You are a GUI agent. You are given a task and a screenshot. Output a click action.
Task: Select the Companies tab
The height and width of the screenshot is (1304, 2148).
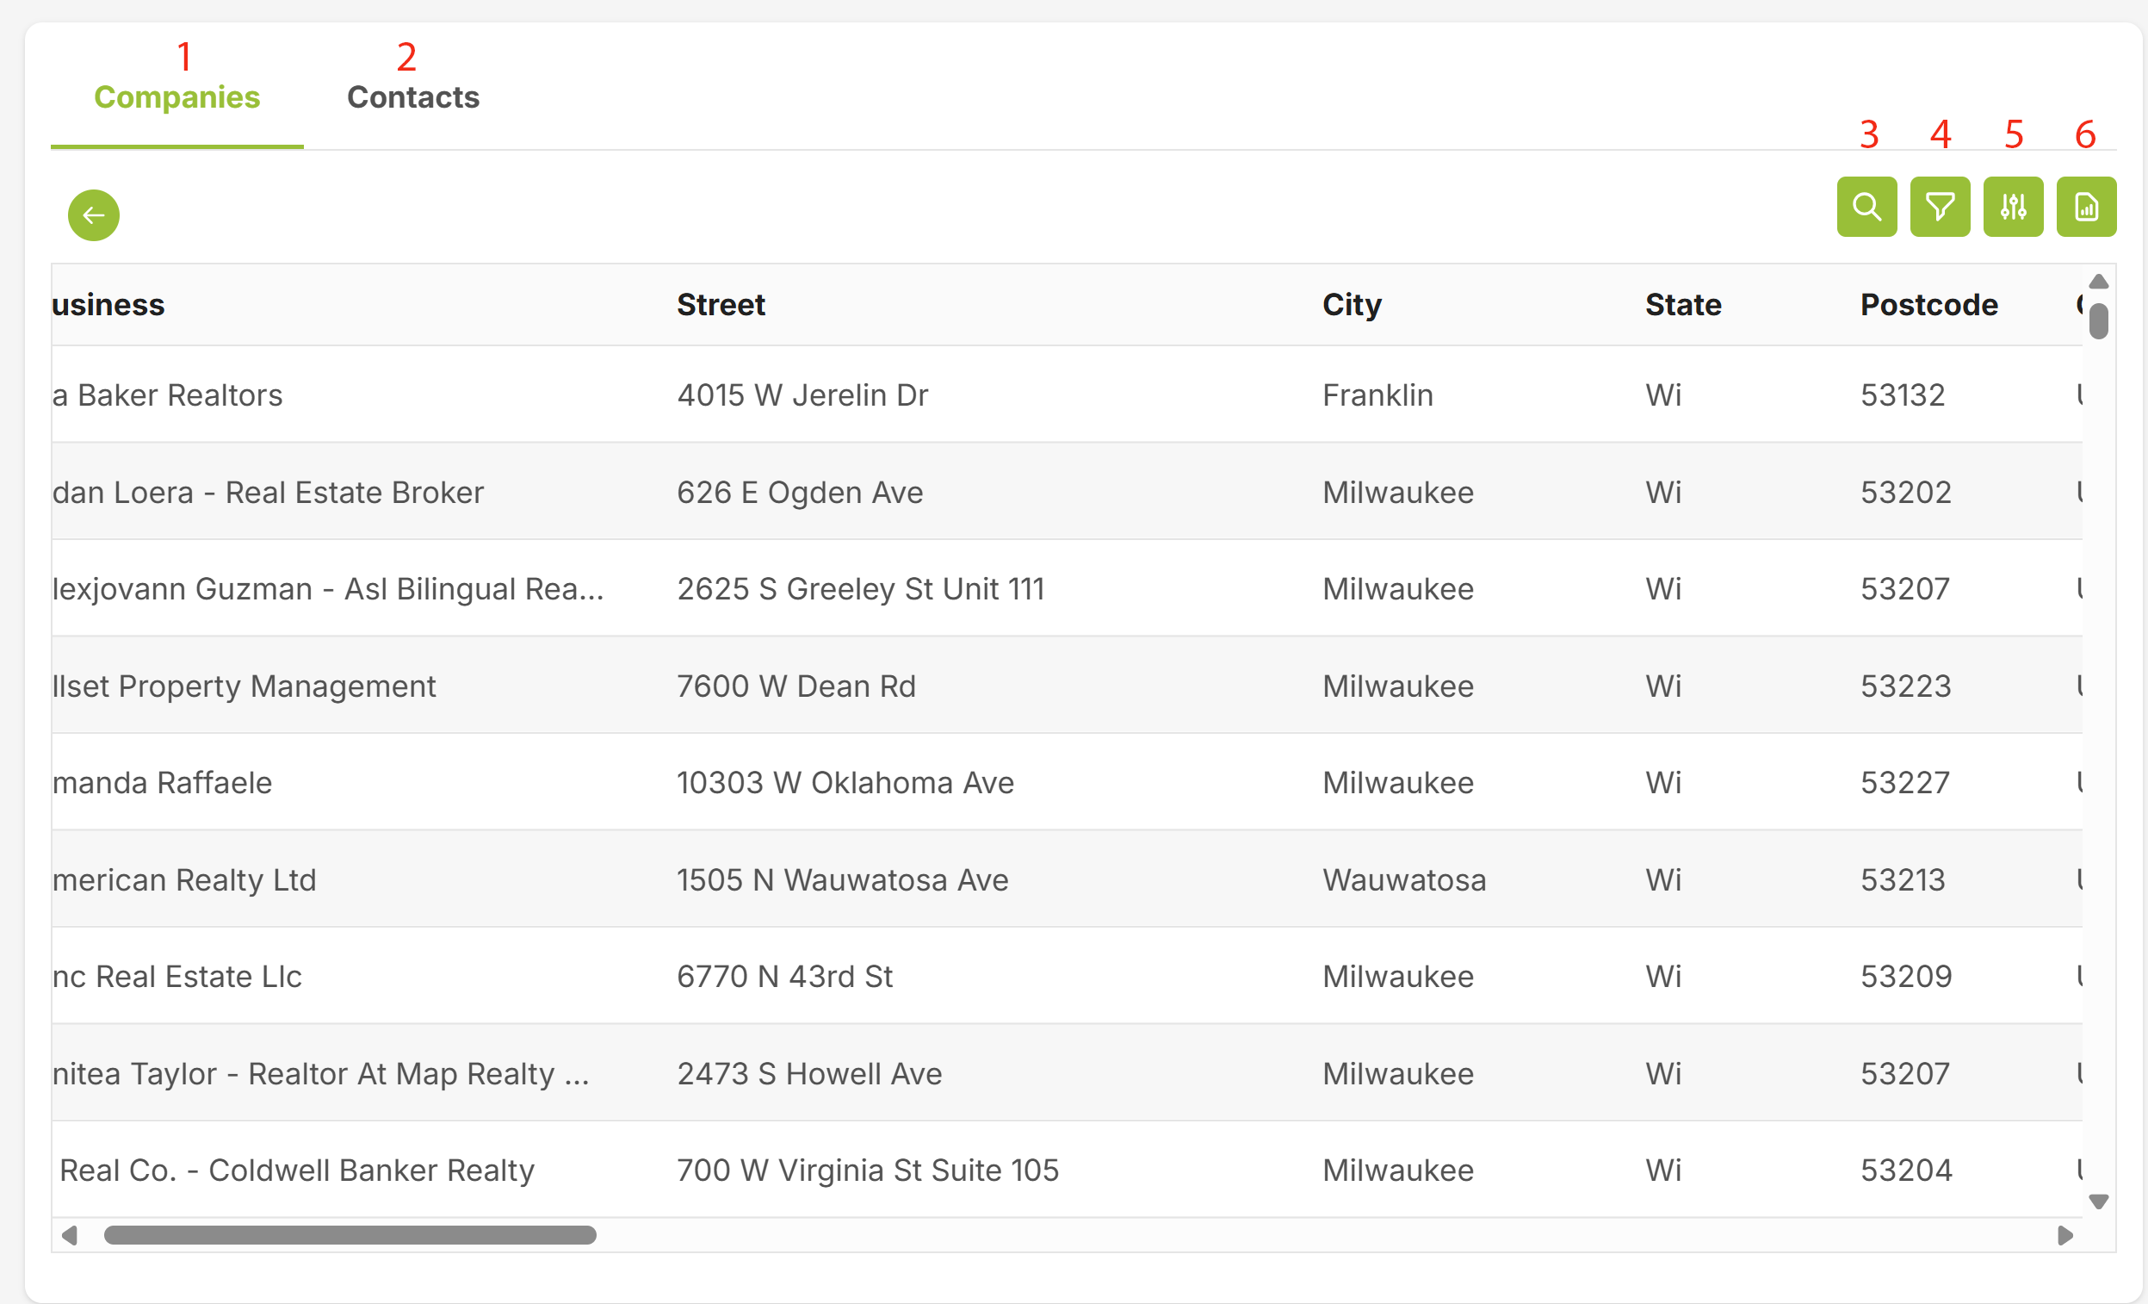pyautogui.click(x=177, y=97)
